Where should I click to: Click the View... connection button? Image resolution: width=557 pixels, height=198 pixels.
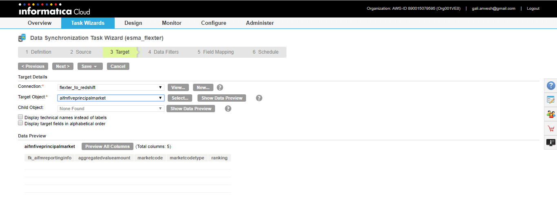point(178,87)
